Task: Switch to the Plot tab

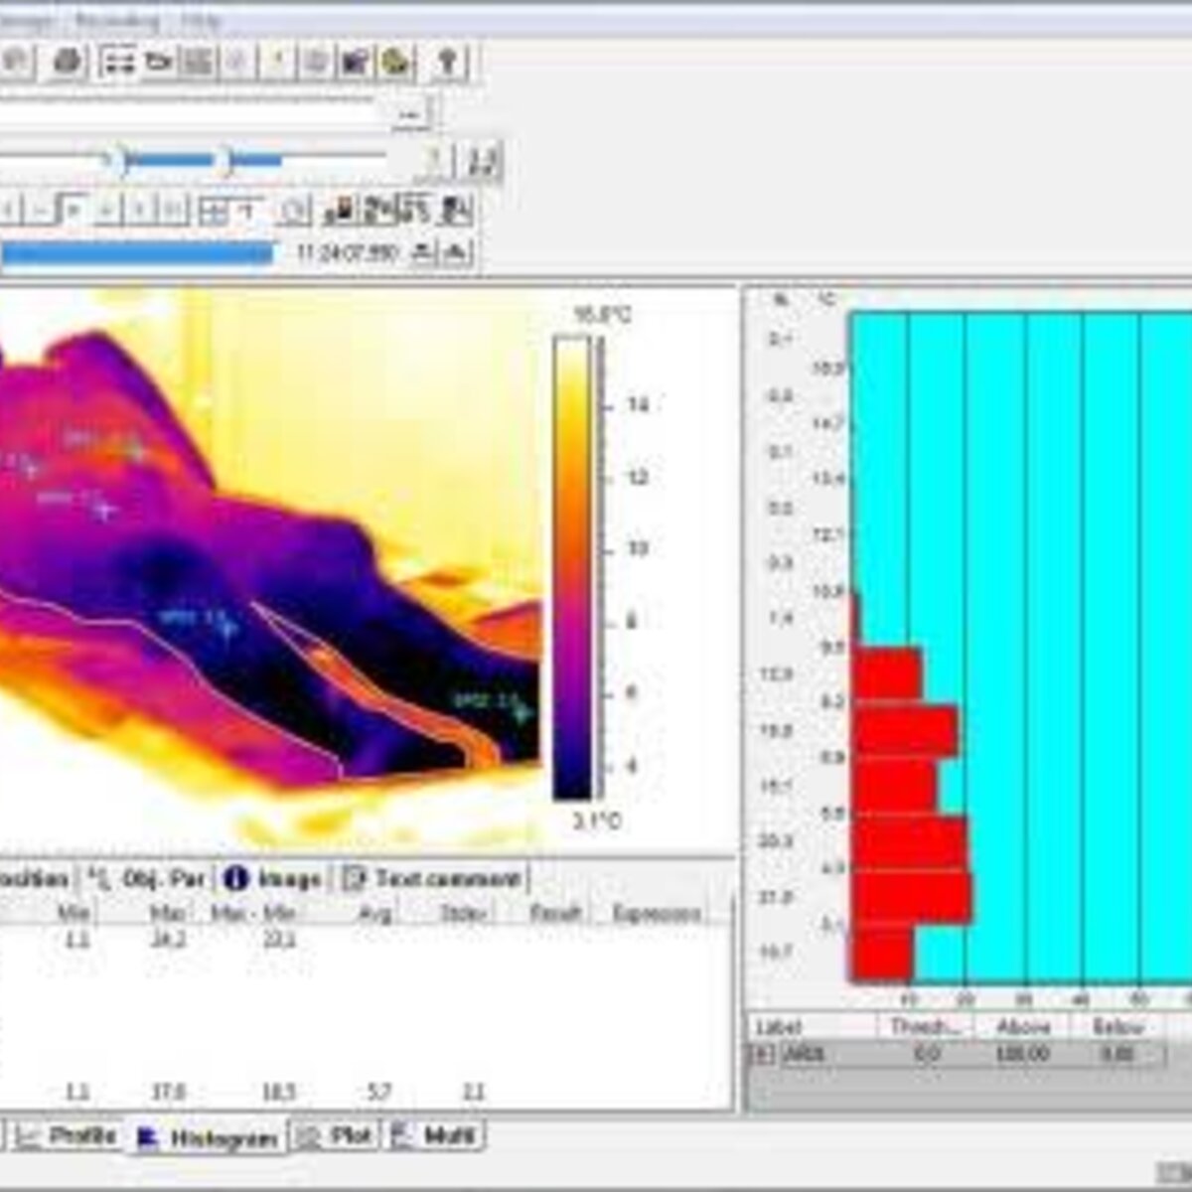Action: [338, 1135]
